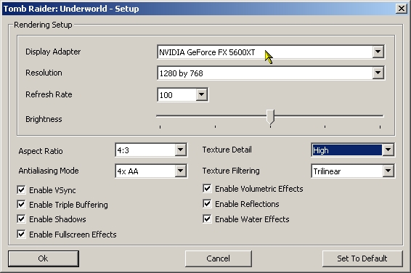Click the Antialiasing Mode label
411x273 pixels.
pyautogui.click(x=49, y=171)
